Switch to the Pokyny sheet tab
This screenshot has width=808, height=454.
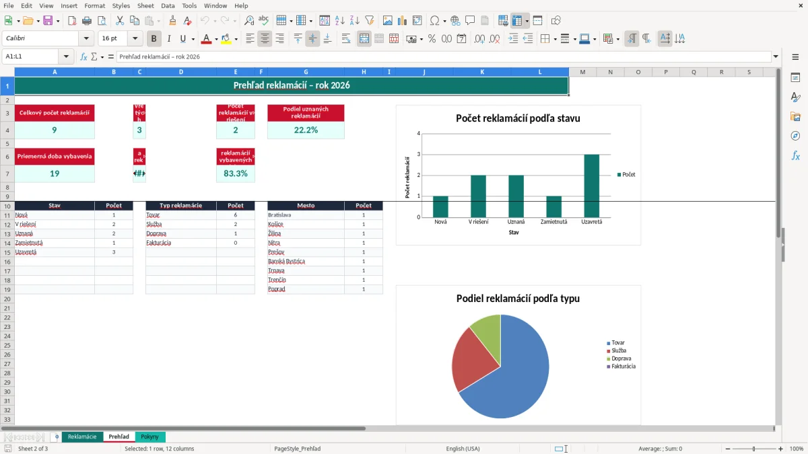pyautogui.click(x=149, y=437)
